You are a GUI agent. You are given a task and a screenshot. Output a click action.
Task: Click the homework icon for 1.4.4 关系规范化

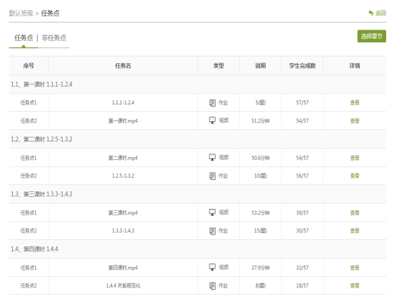212,286
